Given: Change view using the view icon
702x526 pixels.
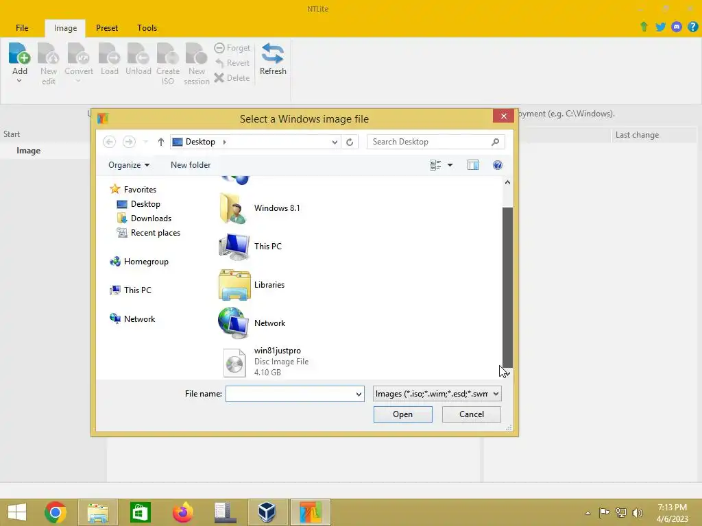Looking at the screenshot, I should tap(435, 165).
